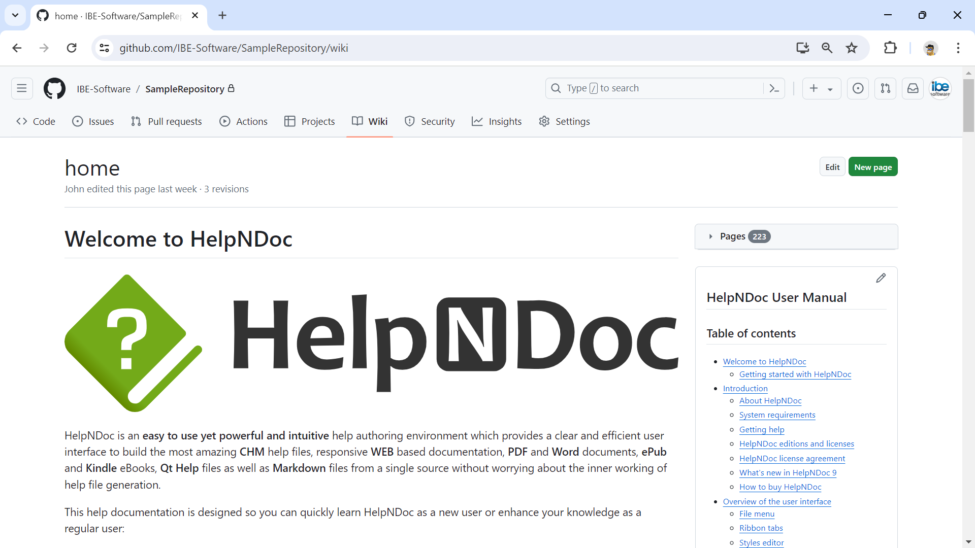Open Getting started with HelpNDoc link

(x=795, y=374)
